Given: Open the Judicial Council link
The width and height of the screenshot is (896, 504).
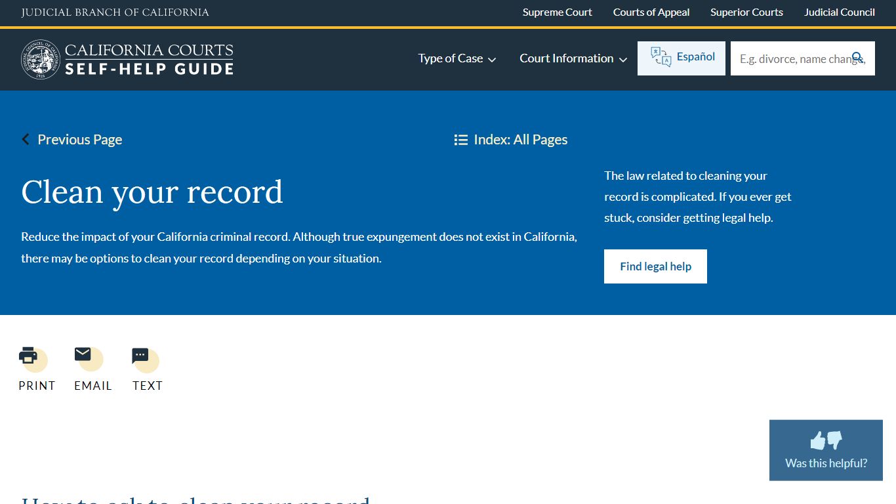Looking at the screenshot, I should [840, 12].
